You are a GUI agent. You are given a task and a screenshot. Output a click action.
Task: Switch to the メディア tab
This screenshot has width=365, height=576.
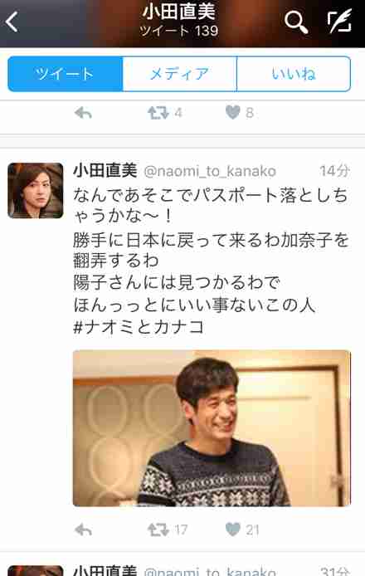coord(179,74)
